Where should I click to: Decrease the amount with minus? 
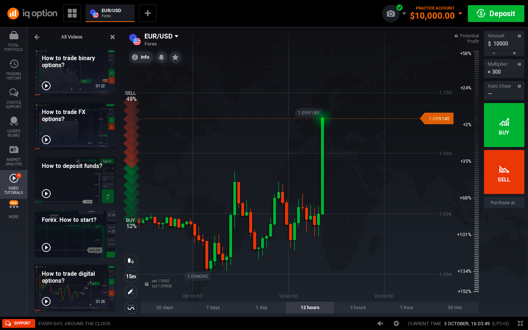pos(494,53)
